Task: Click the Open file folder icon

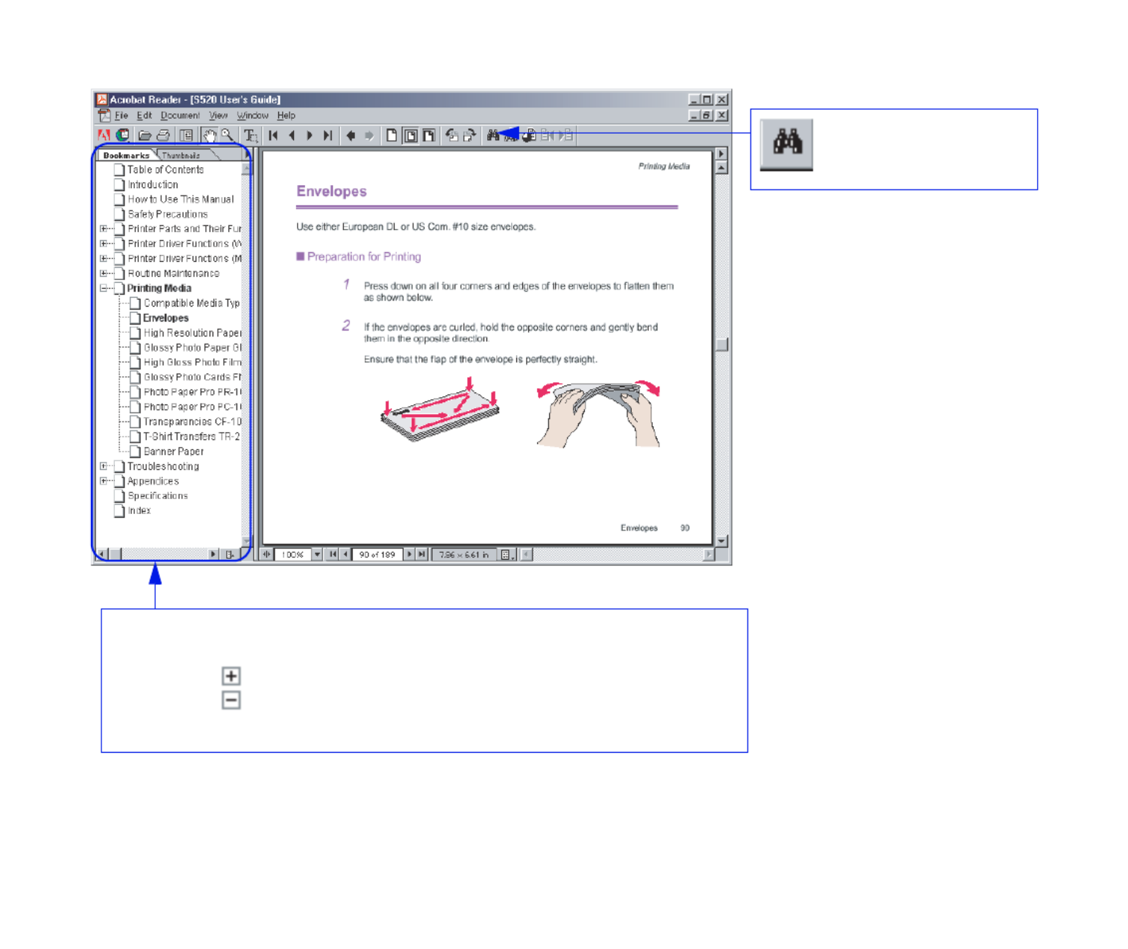Action: [145, 135]
